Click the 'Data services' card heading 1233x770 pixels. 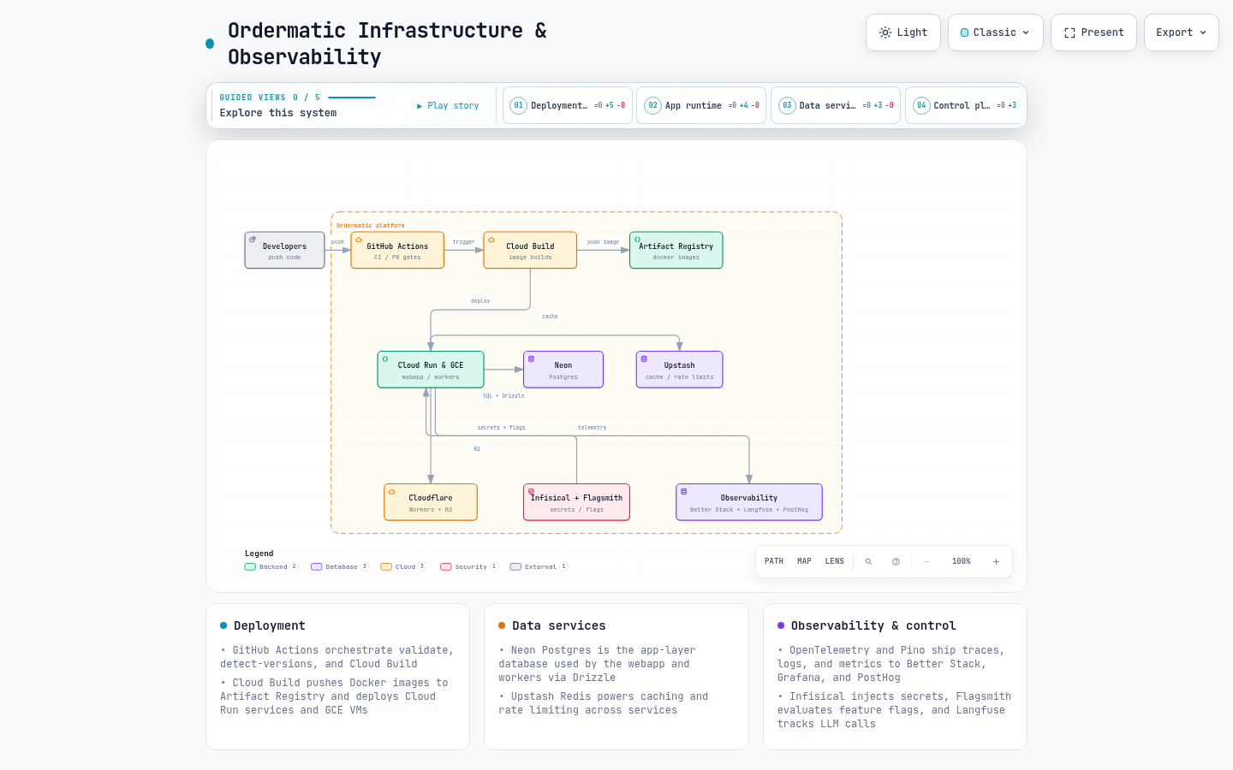point(559,626)
